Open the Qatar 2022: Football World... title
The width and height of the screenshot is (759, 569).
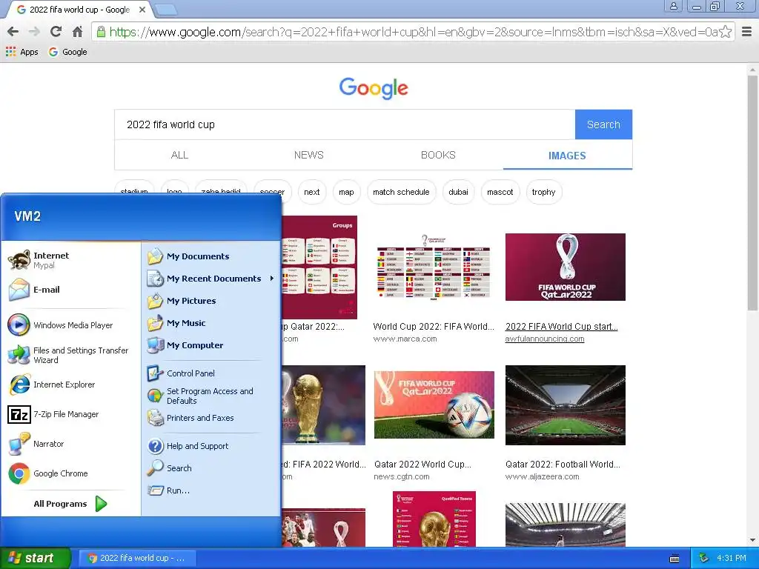pos(563,465)
